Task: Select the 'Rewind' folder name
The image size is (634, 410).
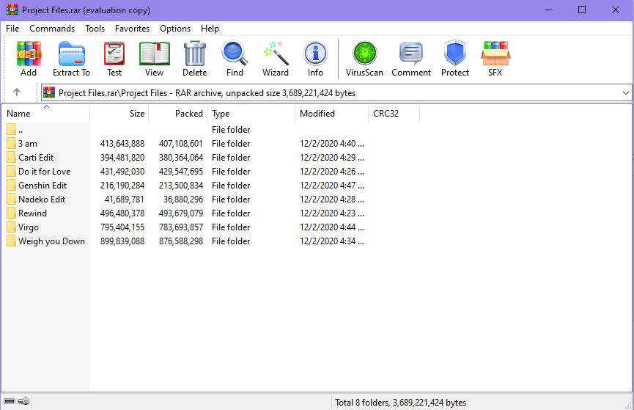Action: point(32,213)
